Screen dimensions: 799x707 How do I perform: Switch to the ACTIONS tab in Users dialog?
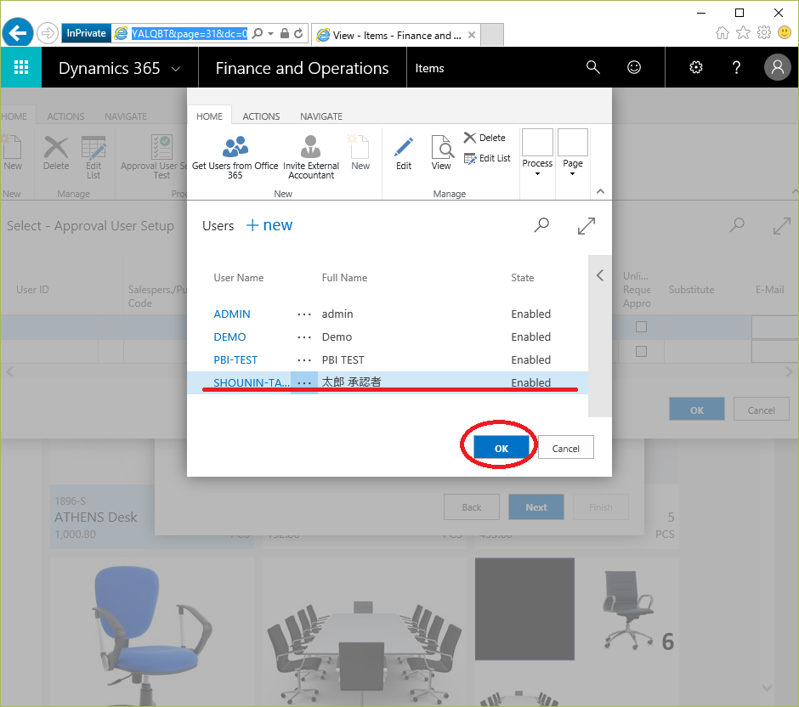pos(262,116)
